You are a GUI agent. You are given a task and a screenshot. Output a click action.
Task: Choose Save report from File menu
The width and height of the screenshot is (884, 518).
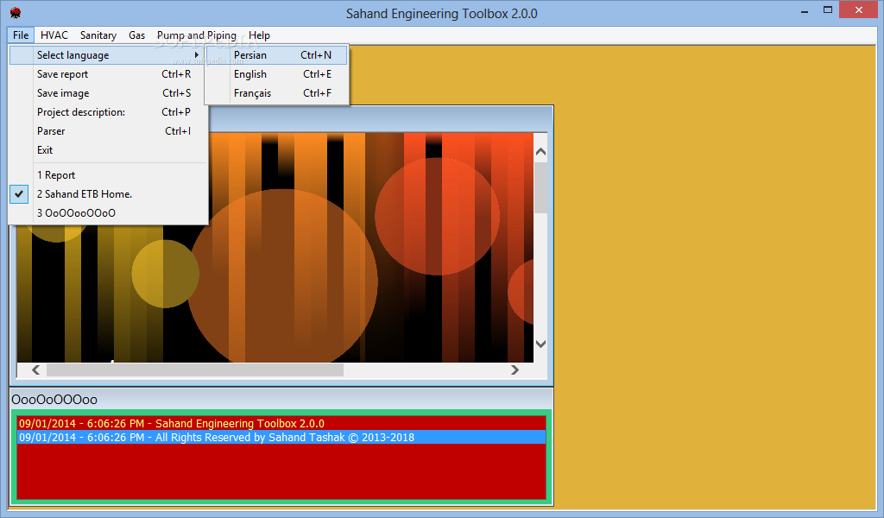107,74
